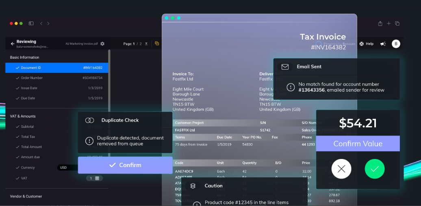Image resolution: width=421 pixels, height=206 pixels.
Task: Click the sidebar vertical scrollbar
Action: coord(109,105)
